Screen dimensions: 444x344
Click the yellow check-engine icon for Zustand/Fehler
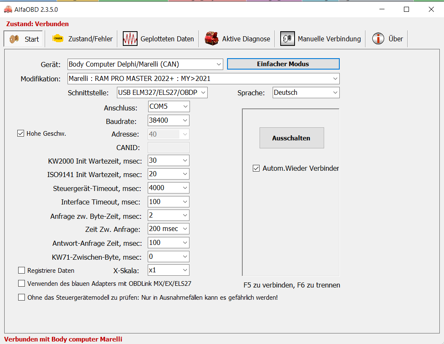(x=58, y=38)
